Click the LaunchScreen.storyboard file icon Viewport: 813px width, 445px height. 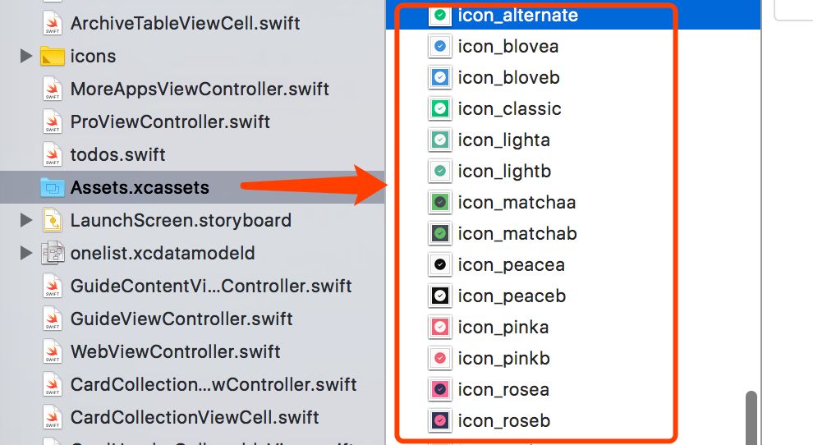[x=53, y=220]
